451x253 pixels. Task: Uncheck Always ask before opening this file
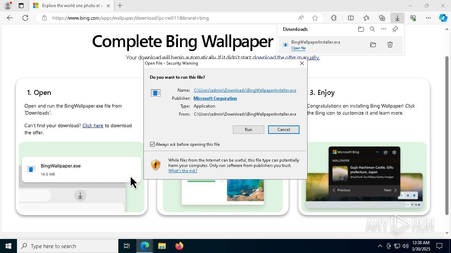152,144
